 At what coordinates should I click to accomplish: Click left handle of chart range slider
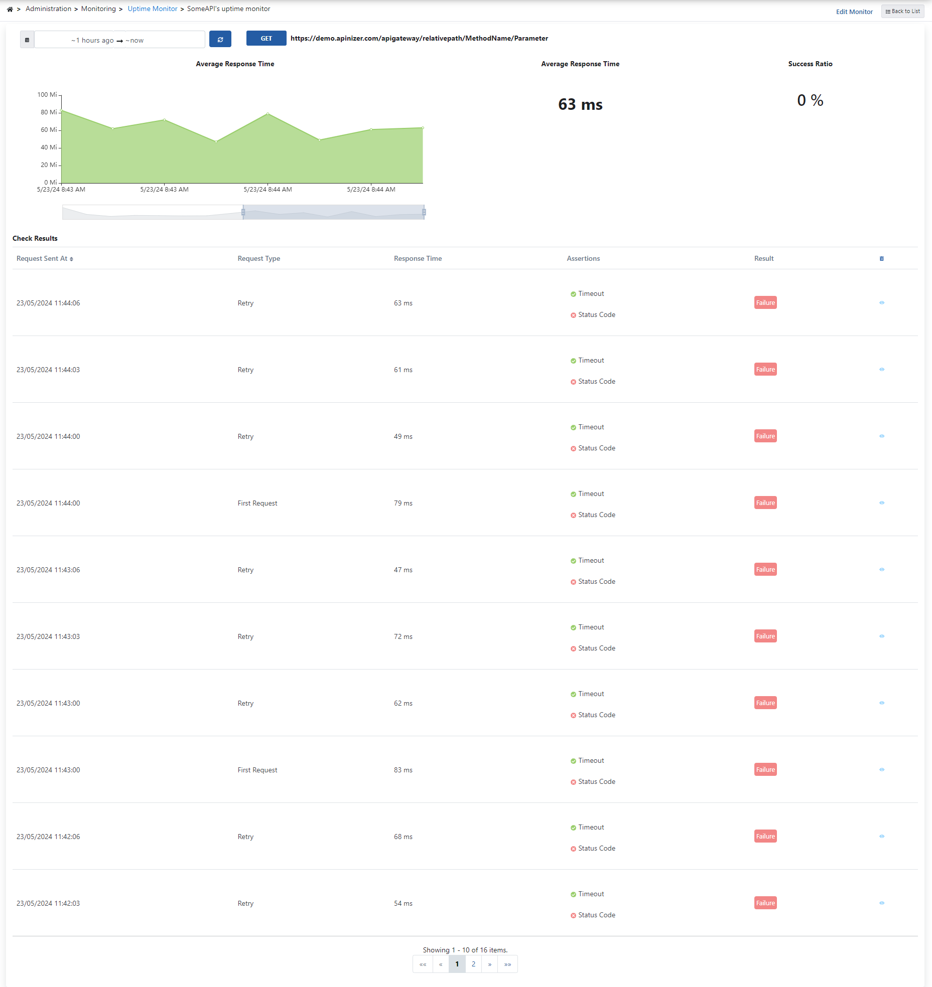243,213
